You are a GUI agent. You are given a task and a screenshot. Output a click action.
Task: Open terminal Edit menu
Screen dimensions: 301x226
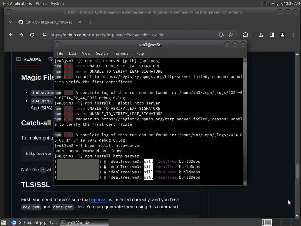[x=72, y=54]
